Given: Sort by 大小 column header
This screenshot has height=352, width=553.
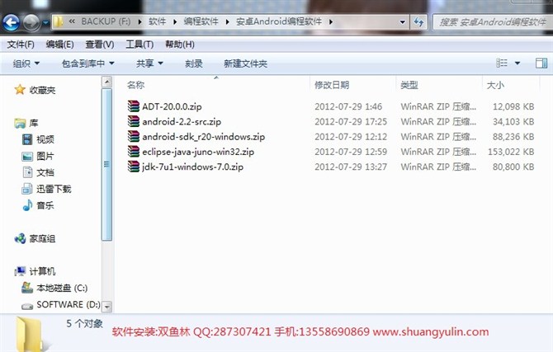Looking at the screenshot, I should tap(495, 85).
